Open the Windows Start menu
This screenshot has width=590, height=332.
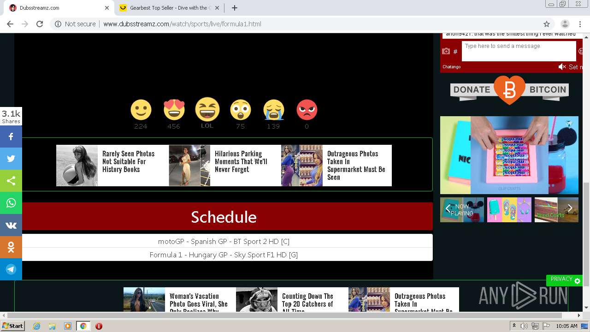tap(12, 326)
